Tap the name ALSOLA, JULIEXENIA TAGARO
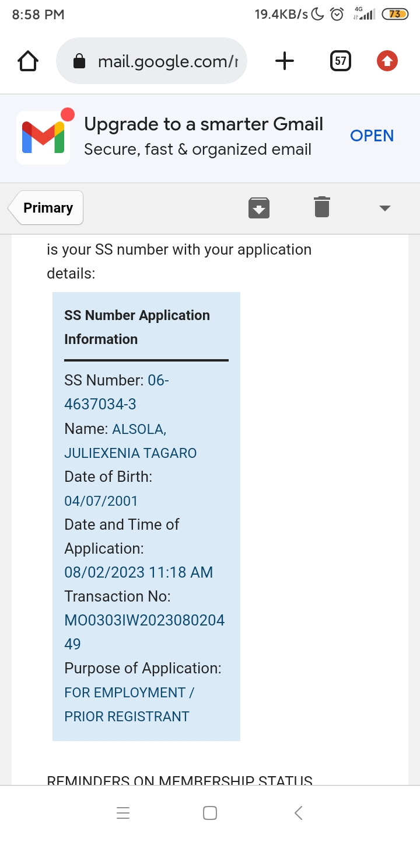 (130, 453)
